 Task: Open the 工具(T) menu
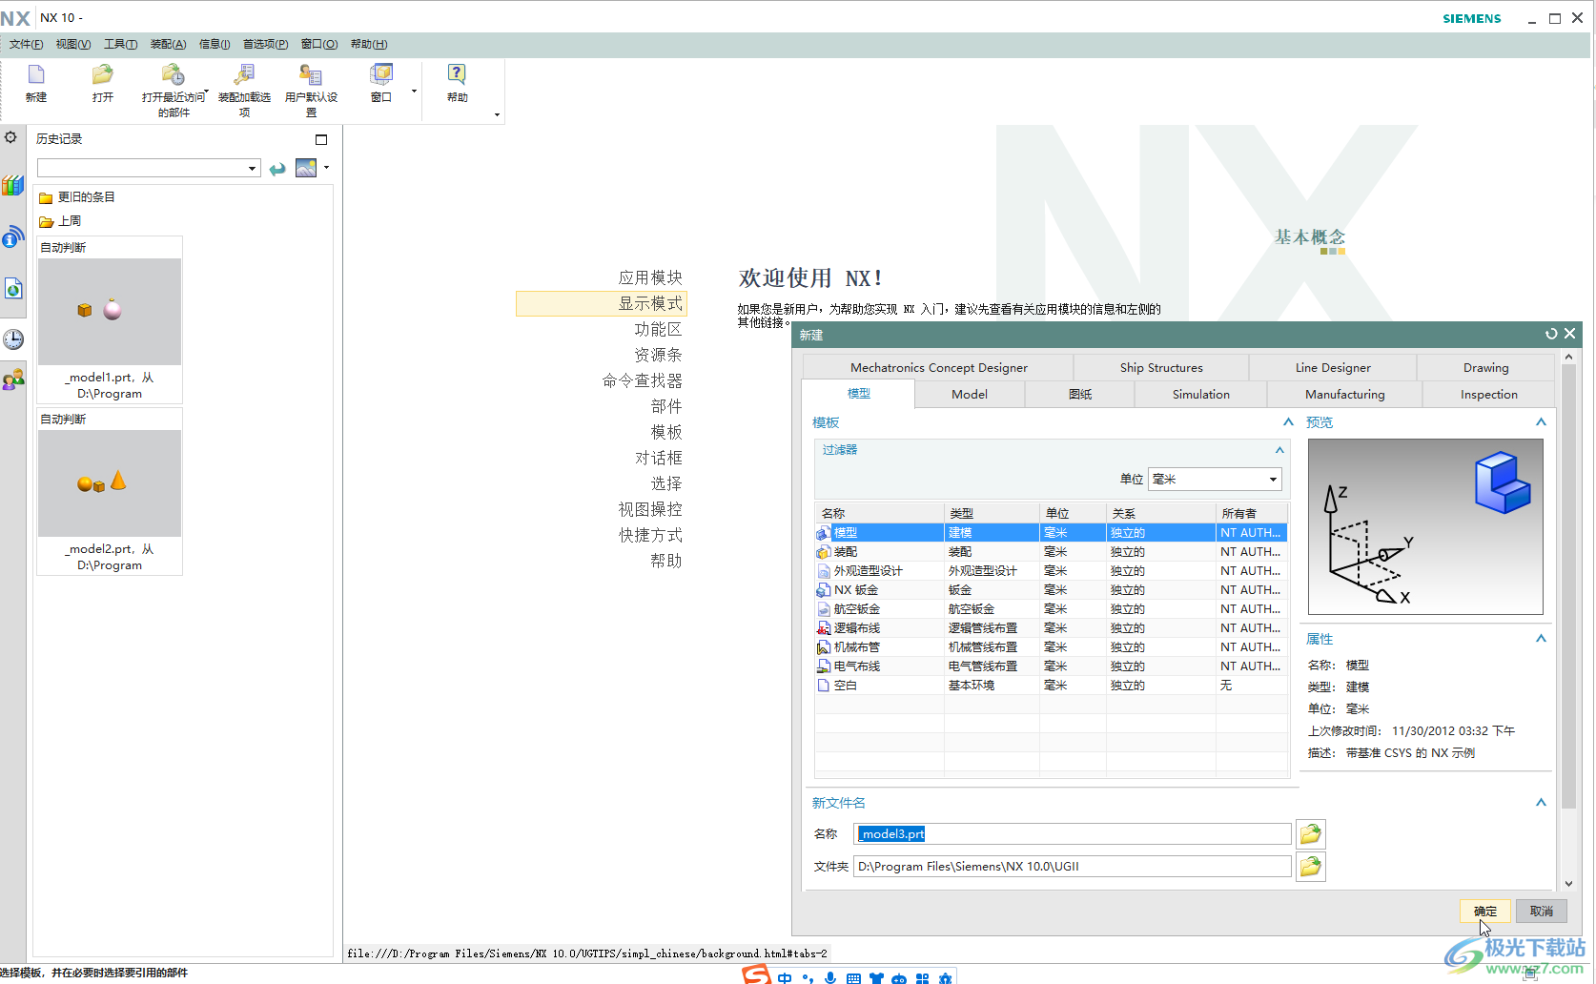click(x=121, y=44)
